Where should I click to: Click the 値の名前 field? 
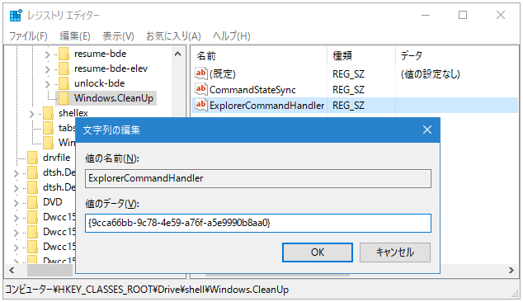[258, 178]
